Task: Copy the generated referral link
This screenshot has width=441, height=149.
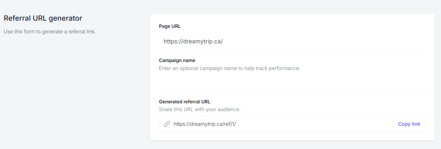Action: pyautogui.click(x=409, y=124)
